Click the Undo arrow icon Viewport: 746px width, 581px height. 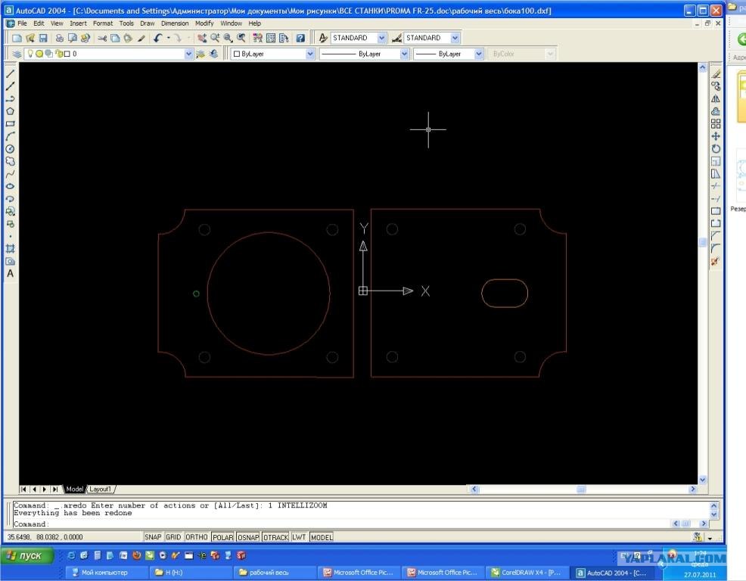(158, 38)
